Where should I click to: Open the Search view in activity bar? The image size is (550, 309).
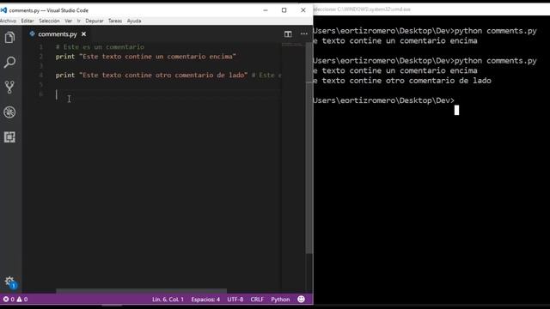point(9,62)
